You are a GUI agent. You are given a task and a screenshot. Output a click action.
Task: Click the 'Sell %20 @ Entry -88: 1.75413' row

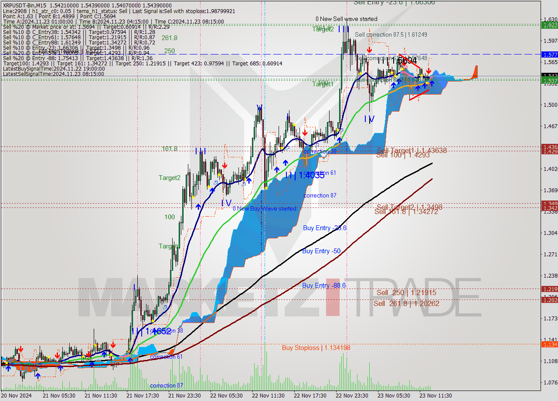[78, 58]
